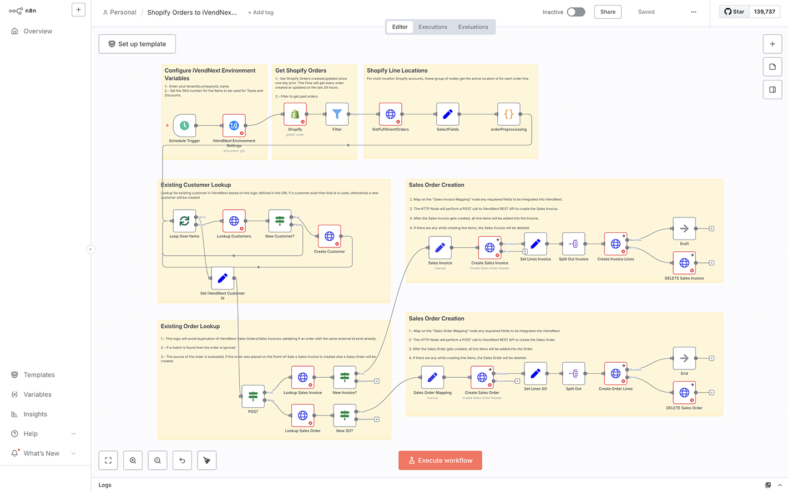Click the Loop Over Items node
This screenshot has width=788, height=492.
[x=184, y=221]
